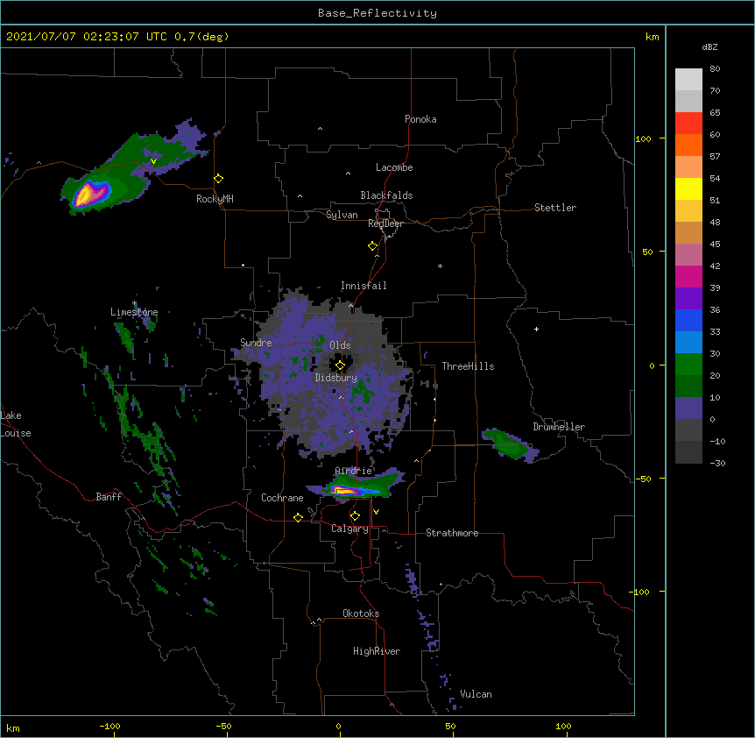The height and width of the screenshot is (738, 755).
Task: Click the intense storm core west of RockyMH
Action: 90,194
